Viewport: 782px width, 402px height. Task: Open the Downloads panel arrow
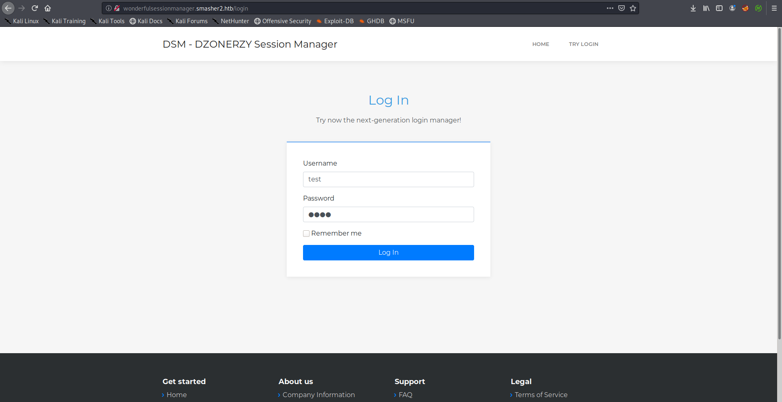pyautogui.click(x=693, y=8)
